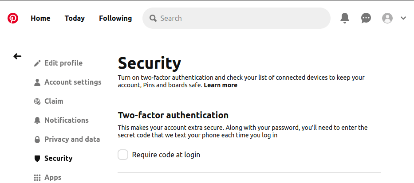
Task: Click the pencil icon beside Edit profile
Action: [x=37, y=63]
